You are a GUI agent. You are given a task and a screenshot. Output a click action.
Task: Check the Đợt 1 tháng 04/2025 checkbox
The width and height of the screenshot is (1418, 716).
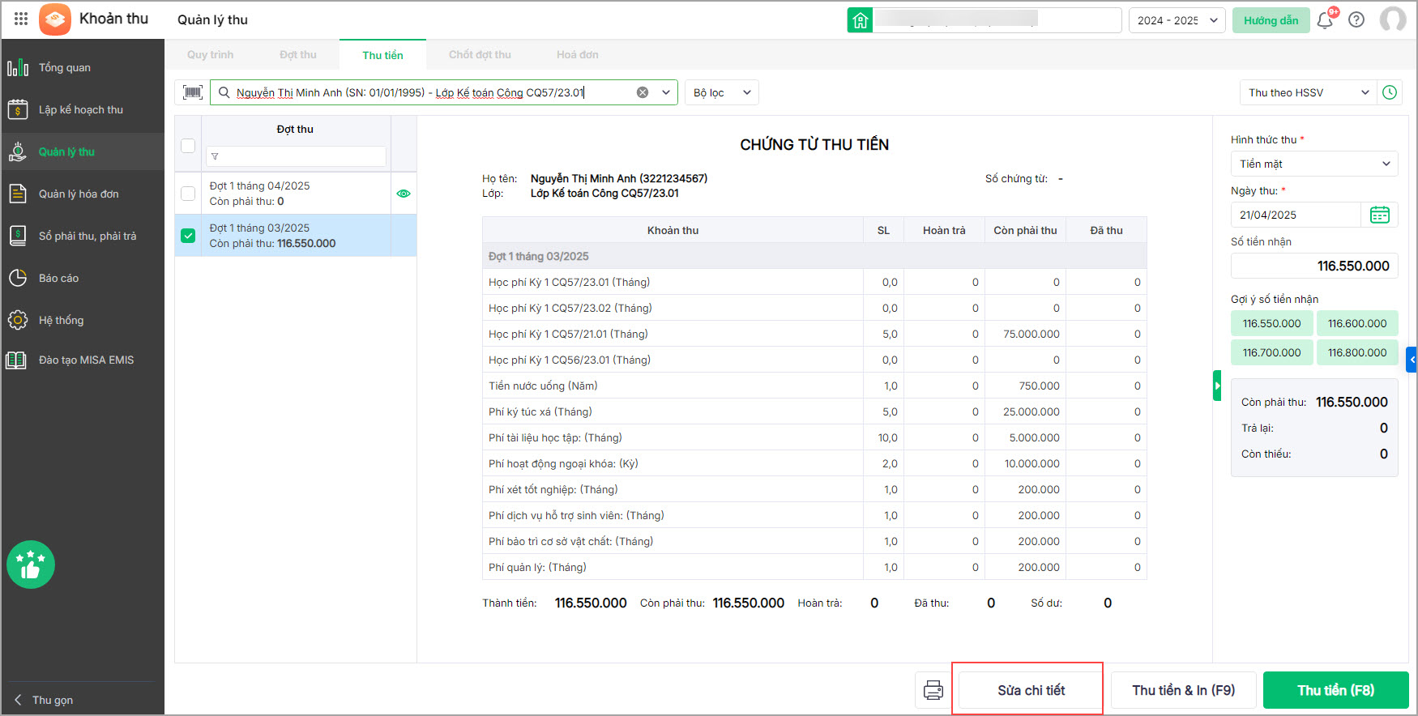point(188,194)
